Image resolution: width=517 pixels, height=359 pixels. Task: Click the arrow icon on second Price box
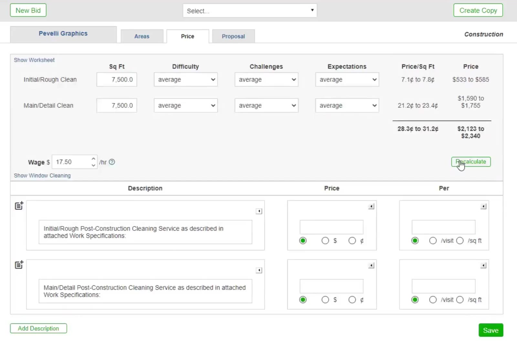[371, 265]
